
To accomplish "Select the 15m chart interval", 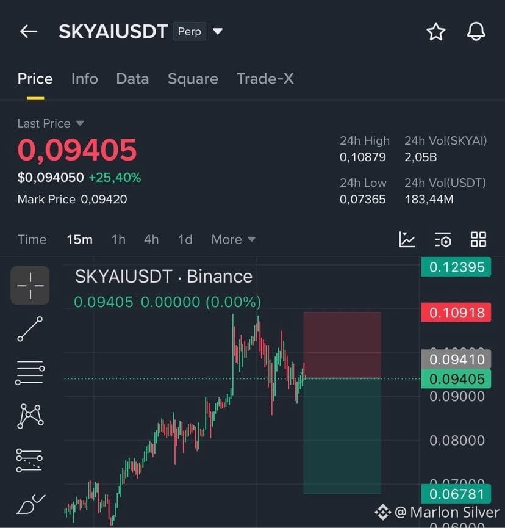I will coord(79,240).
